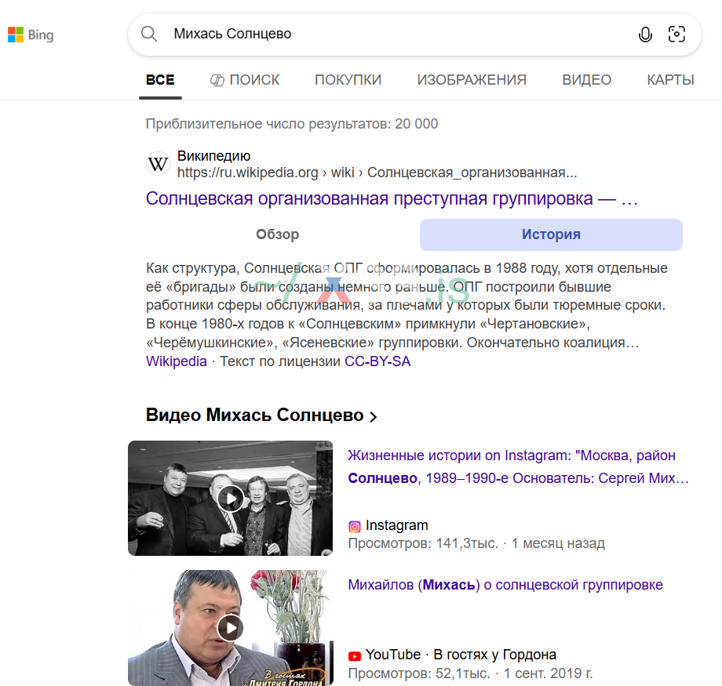Open the CC-BY-SA license link
Image resolution: width=722 pixels, height=686 pixels.
[x=377, y=361]
